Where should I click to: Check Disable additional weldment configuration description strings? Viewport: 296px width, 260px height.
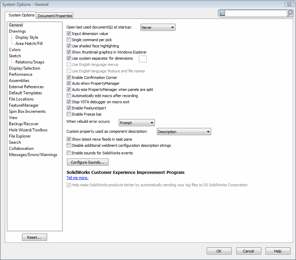click(69, 145)
